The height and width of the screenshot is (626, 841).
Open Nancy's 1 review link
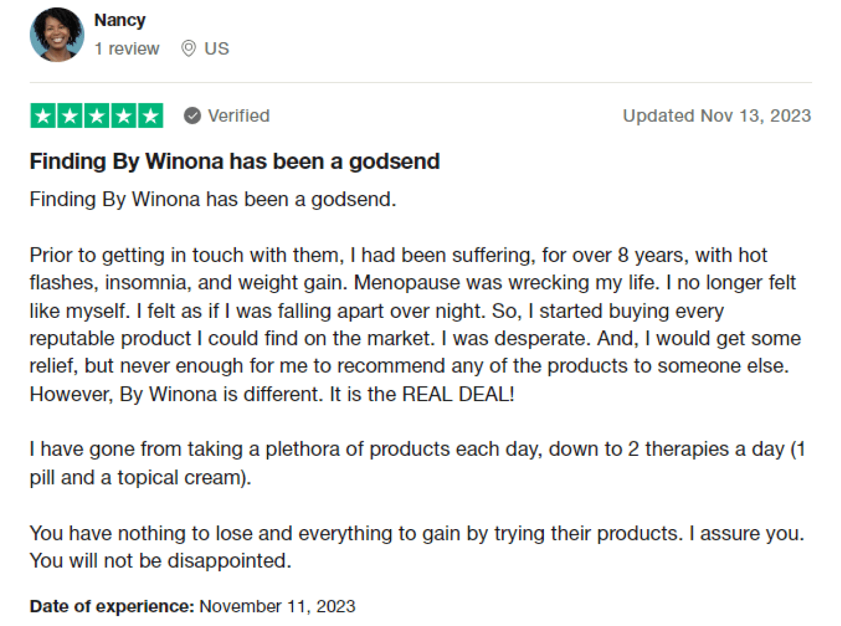coord(127,48)
